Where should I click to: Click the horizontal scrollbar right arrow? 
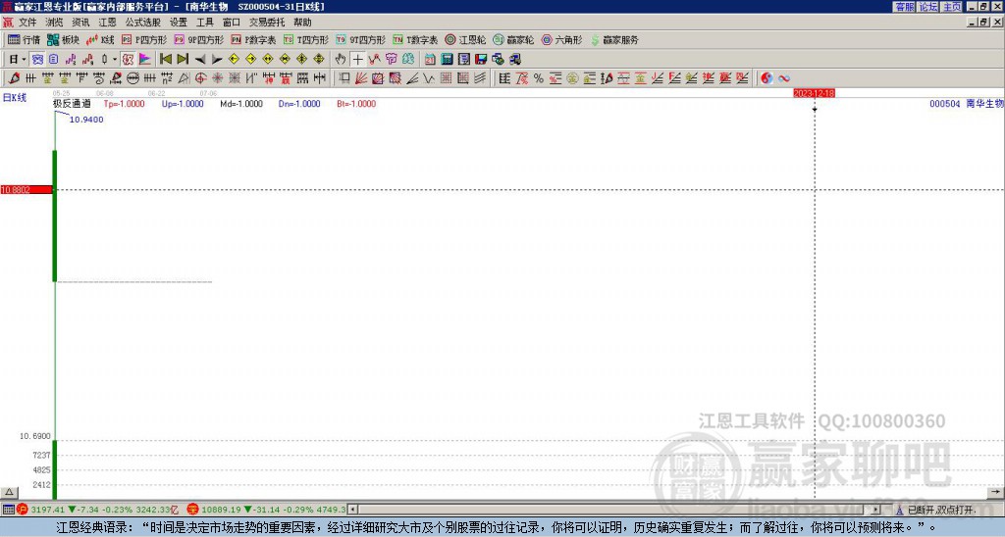876,510
